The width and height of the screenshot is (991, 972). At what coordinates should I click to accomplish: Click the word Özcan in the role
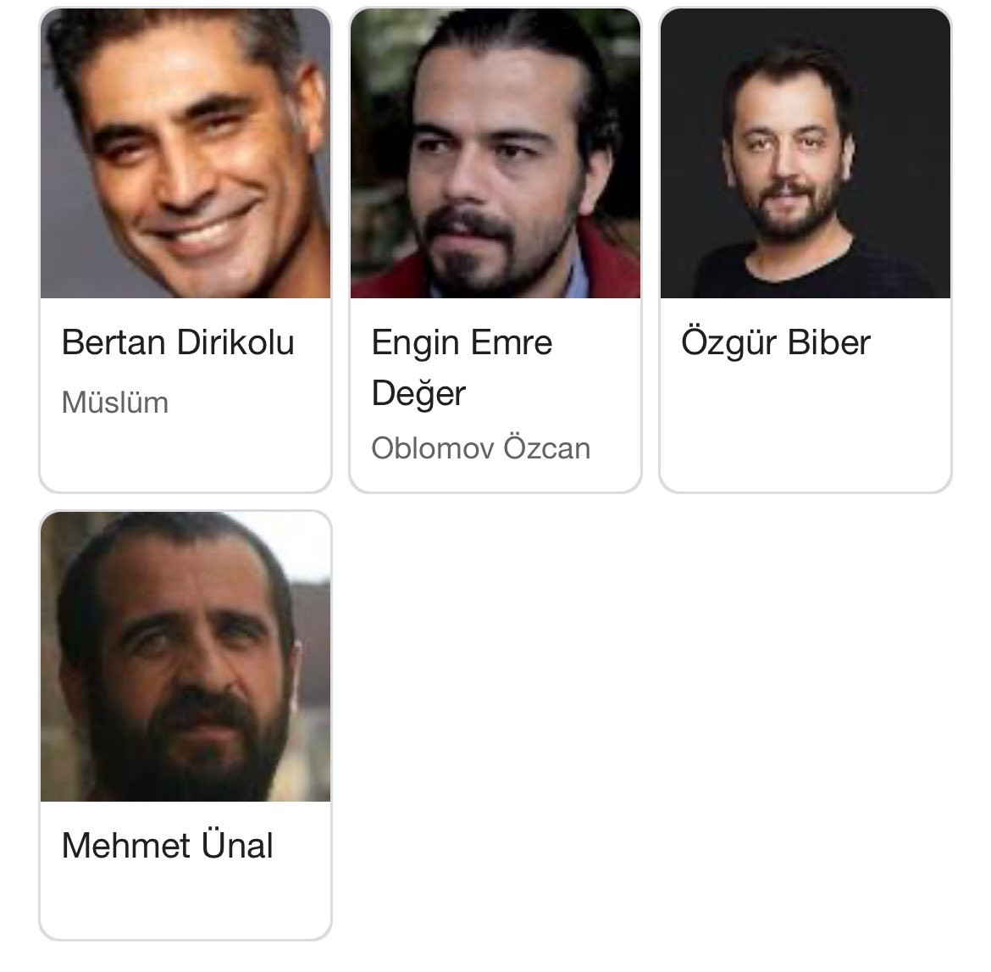pyautogui.click(x=547, y=447)
